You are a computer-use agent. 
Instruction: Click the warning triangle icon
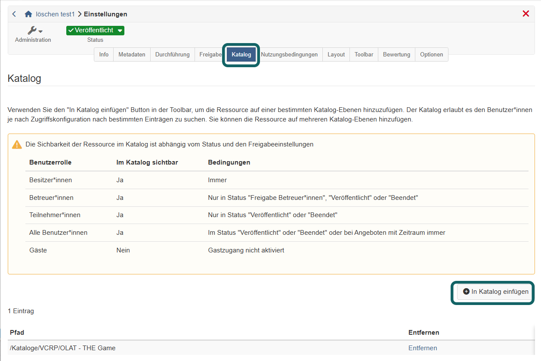click(x=17, y=145)
